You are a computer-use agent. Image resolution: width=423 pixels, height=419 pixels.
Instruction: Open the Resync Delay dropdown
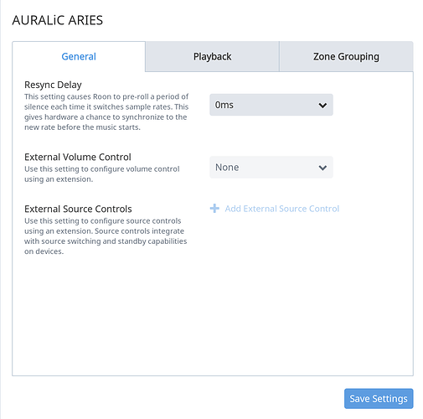(x=271, y=105)
